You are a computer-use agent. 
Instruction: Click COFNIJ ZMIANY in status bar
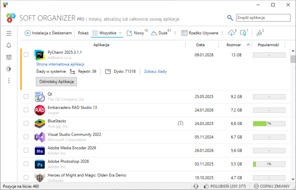pos(271,186)
